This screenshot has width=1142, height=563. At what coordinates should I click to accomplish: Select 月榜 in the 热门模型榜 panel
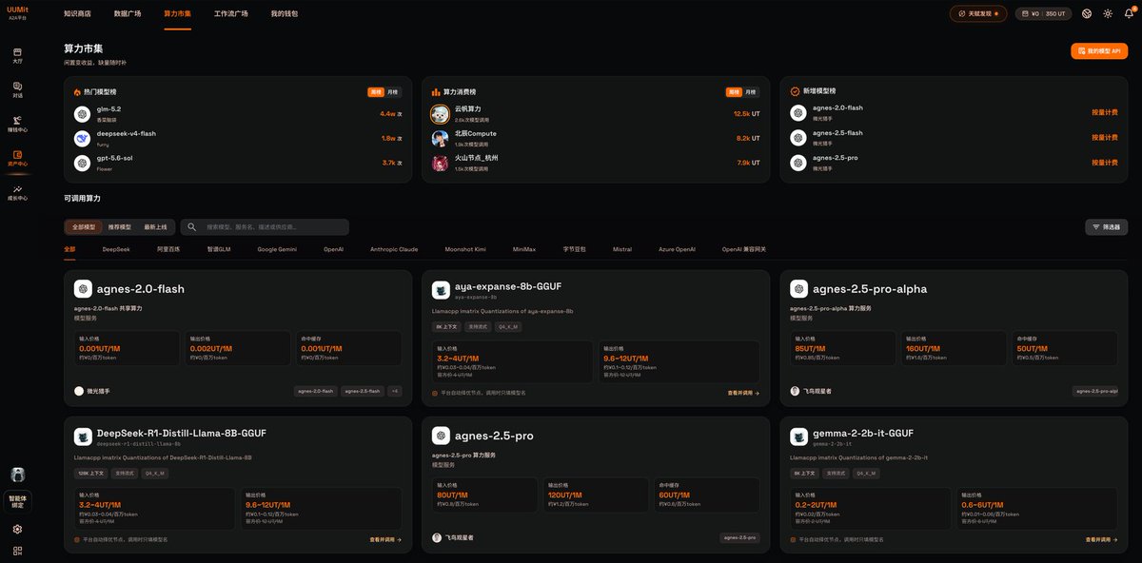click(393, 92)
